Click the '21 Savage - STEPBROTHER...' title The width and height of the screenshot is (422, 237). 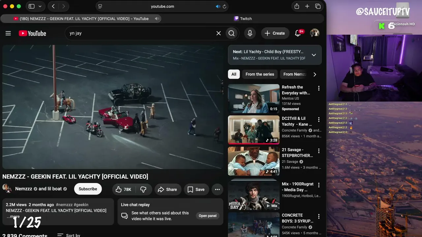click(297, 152)
